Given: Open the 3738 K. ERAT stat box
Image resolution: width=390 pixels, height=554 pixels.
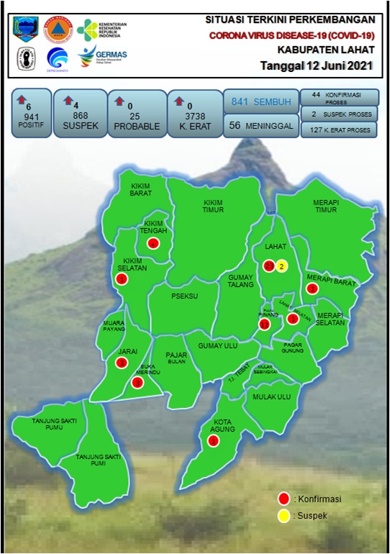Looking at the screenshot, I should (x=195, y=114).
